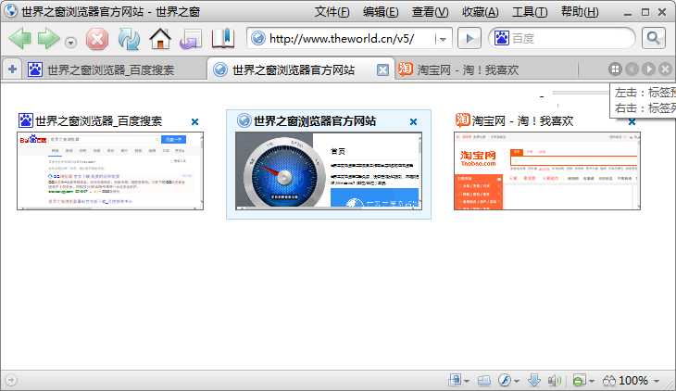The image size is (676, 391).
Task: Open the 文件(F) menu
Action: [332, 12]
